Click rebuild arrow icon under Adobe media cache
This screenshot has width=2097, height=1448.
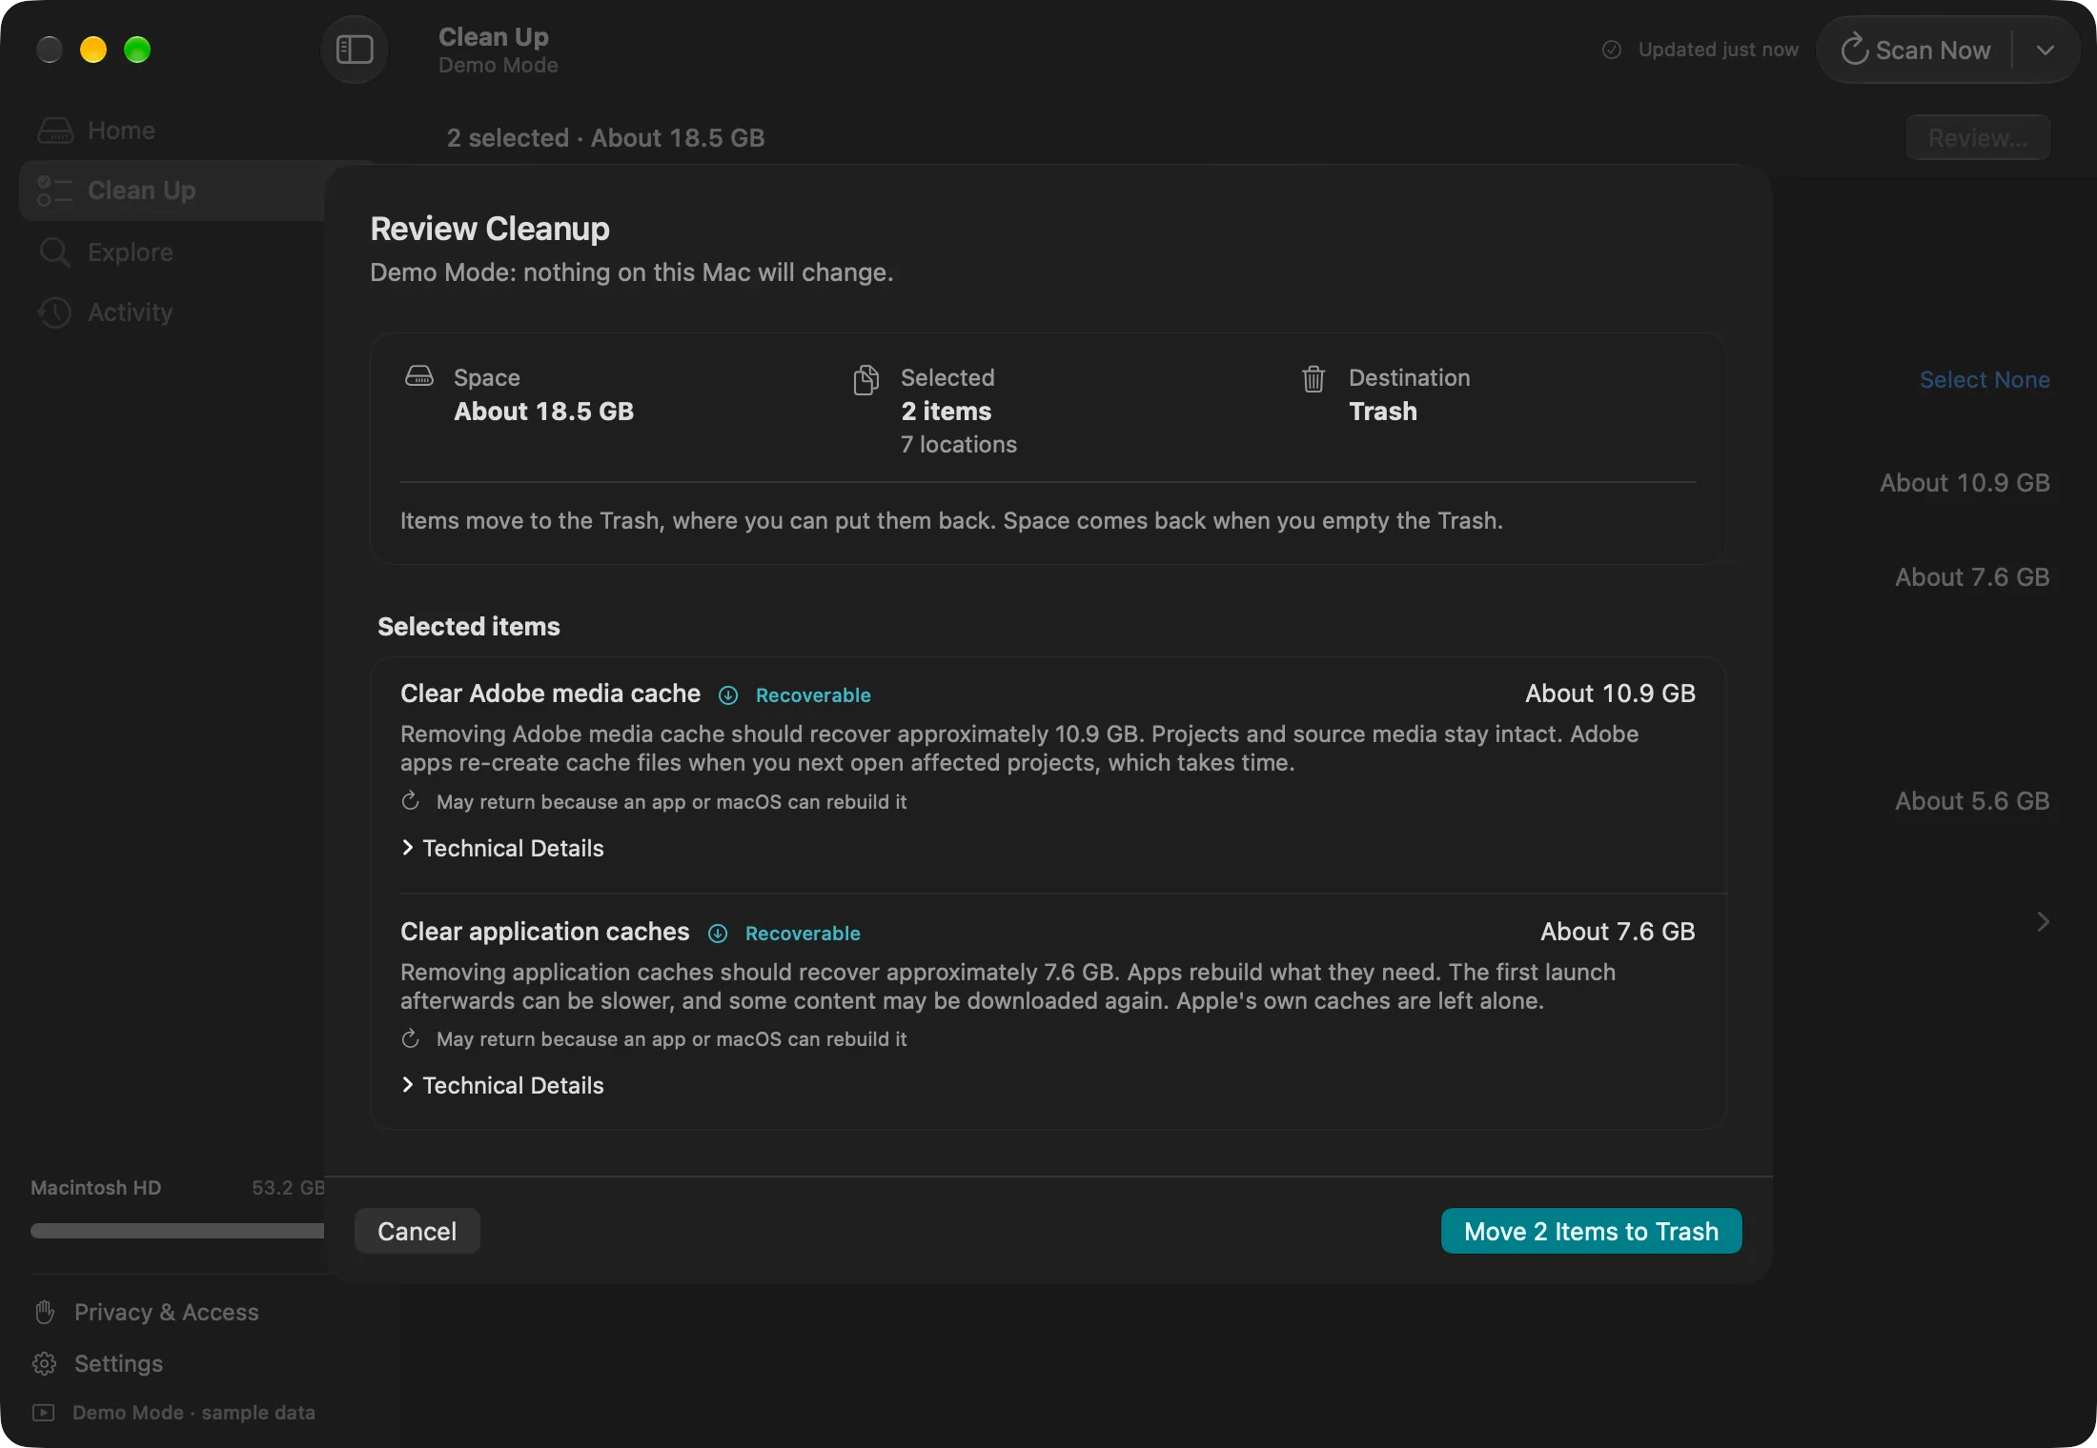[411, 801]
